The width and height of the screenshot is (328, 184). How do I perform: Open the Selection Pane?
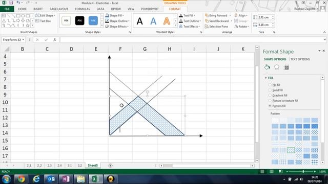click(x=216, y=27)
